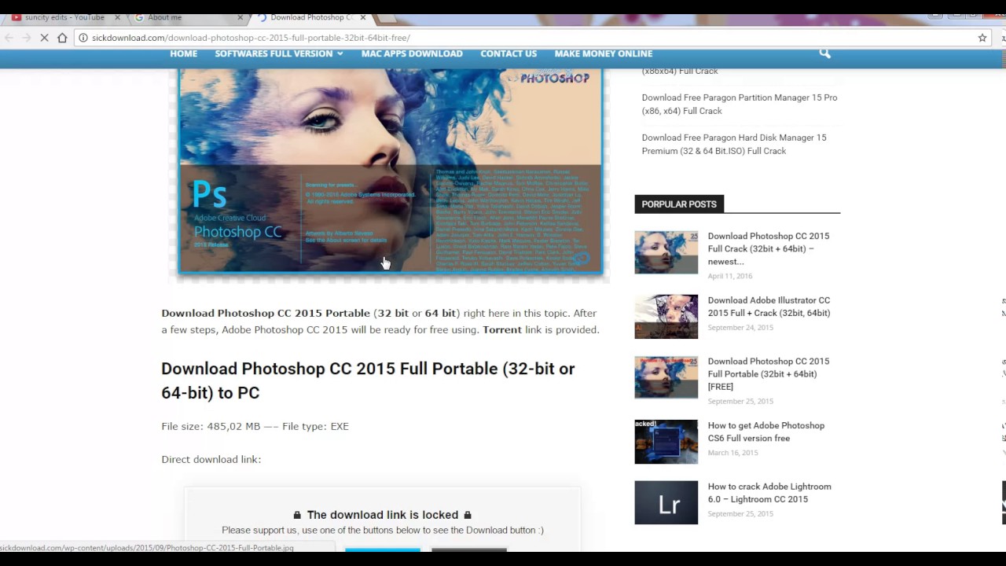Image resolution: width=1006 pixels, height=566 pixels.
Task: Open Photoshop CC 2015 Full Portable post thumbnail
Action: click(666, 378)
